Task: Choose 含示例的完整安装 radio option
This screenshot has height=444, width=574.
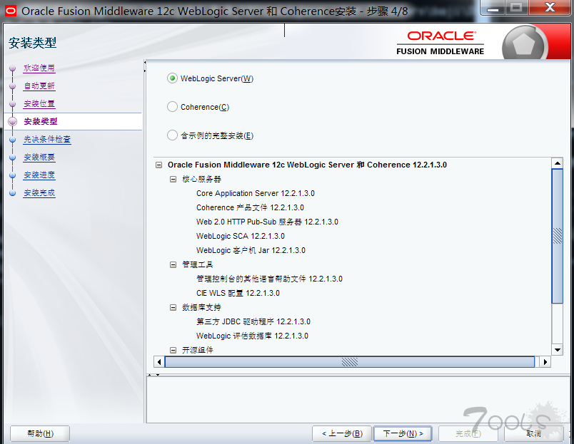Action: [172, 135]
